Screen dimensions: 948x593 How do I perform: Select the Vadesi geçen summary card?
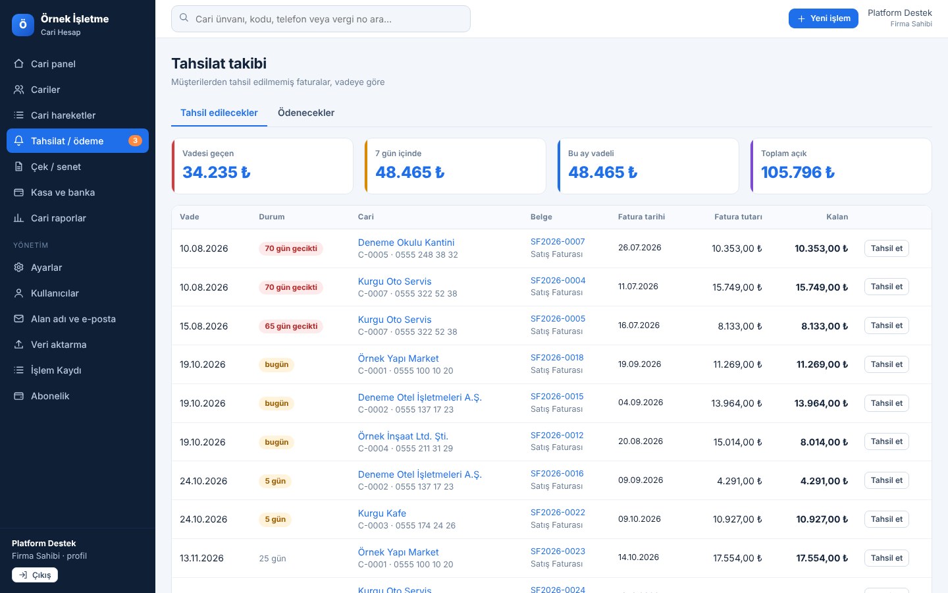(x=262, y=166)
